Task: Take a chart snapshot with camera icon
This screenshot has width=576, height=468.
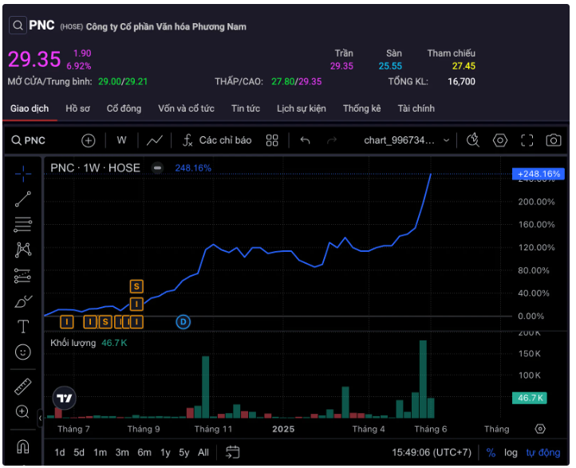Action: tap(554, 140)
